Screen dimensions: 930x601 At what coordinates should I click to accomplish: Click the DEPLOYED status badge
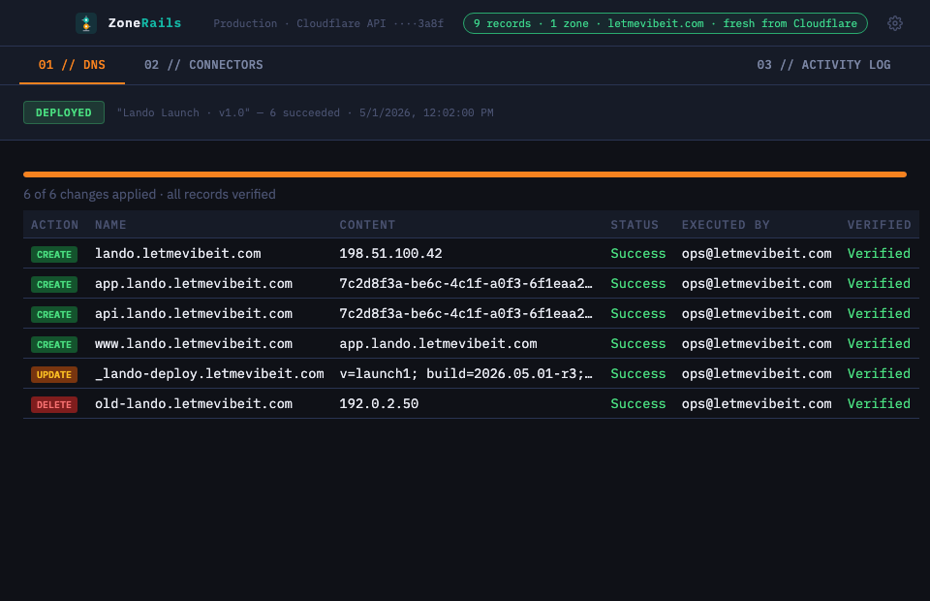[64, 112]
